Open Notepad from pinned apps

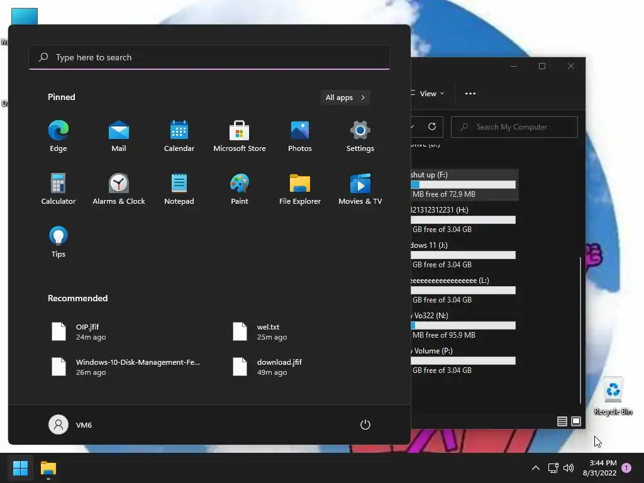pos(179,189)
